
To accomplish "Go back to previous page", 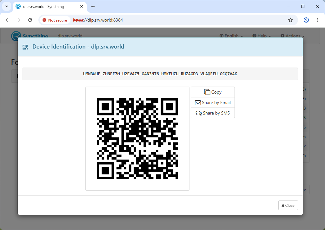I will pos(8,20).
